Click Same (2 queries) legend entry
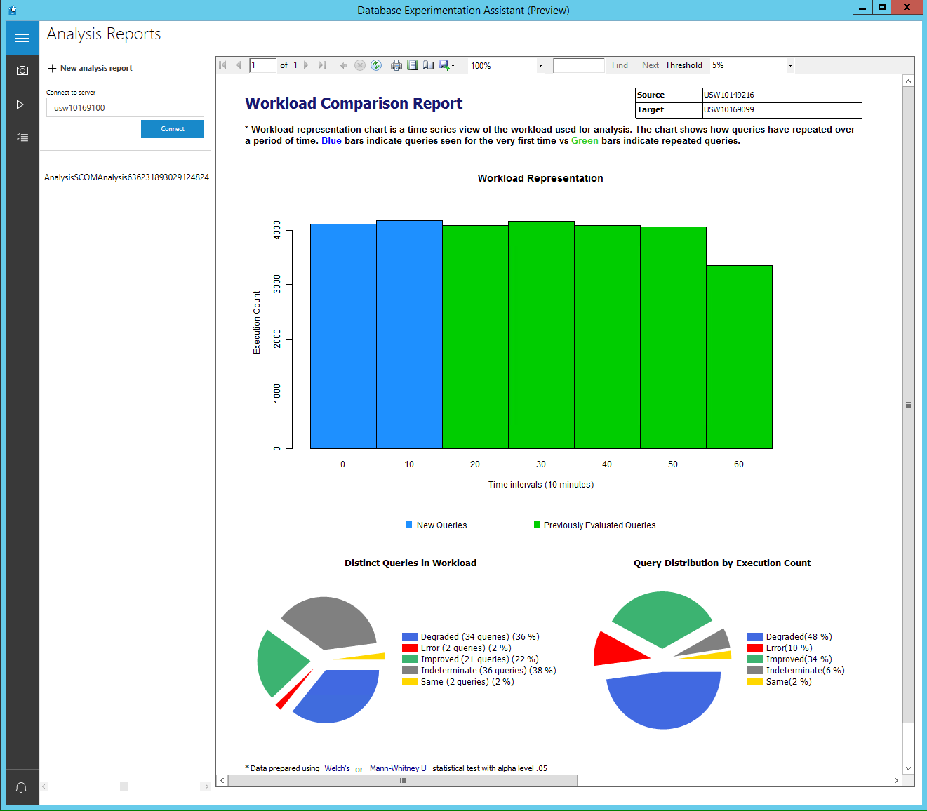 pyautogui.click(x=458, y=682)
